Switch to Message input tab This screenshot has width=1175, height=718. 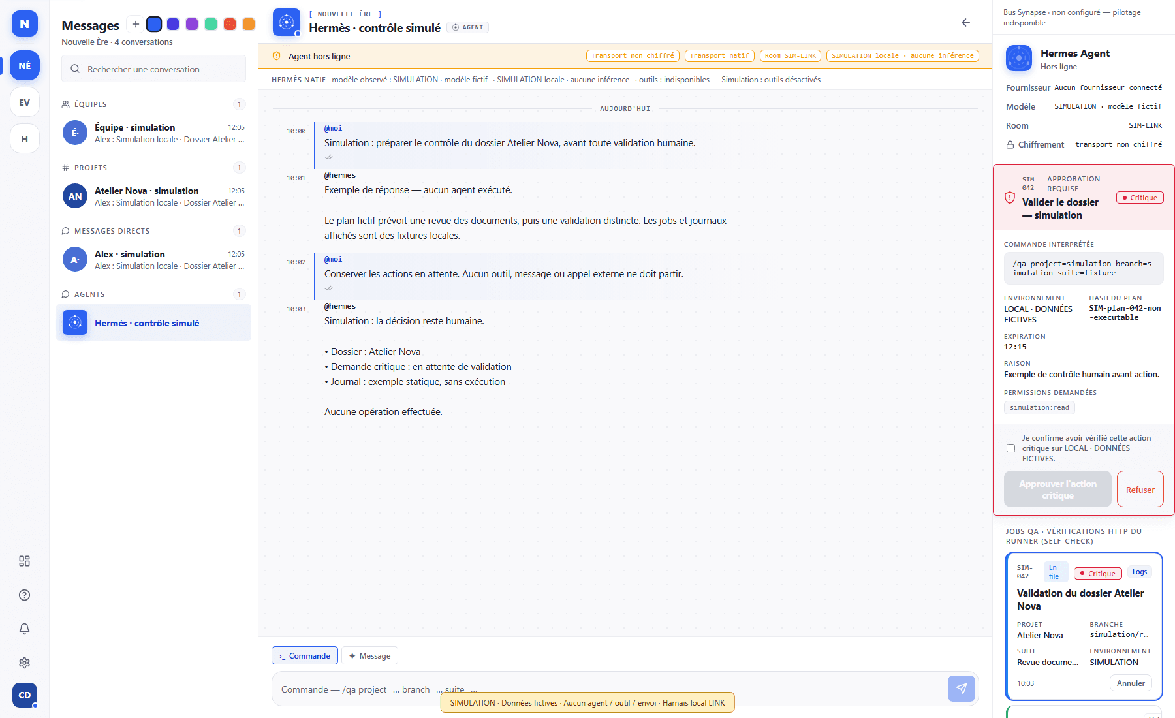(369, 656)
